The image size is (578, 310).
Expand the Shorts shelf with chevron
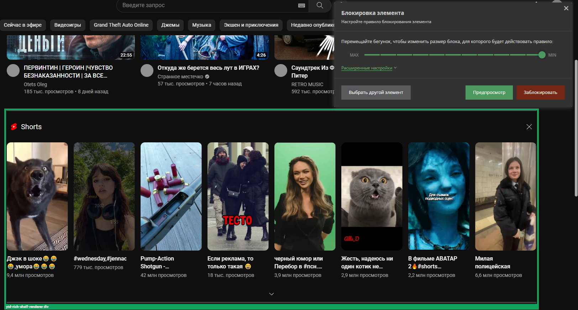[x=272, y=294]
